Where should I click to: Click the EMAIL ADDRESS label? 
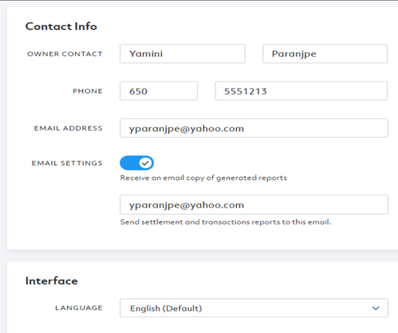(69, 128)
